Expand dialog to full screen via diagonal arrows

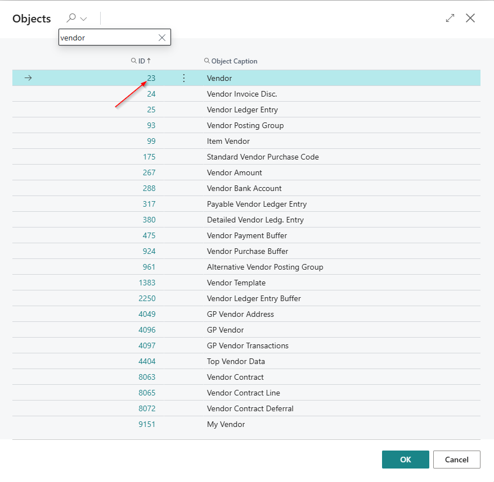point(450,17)
